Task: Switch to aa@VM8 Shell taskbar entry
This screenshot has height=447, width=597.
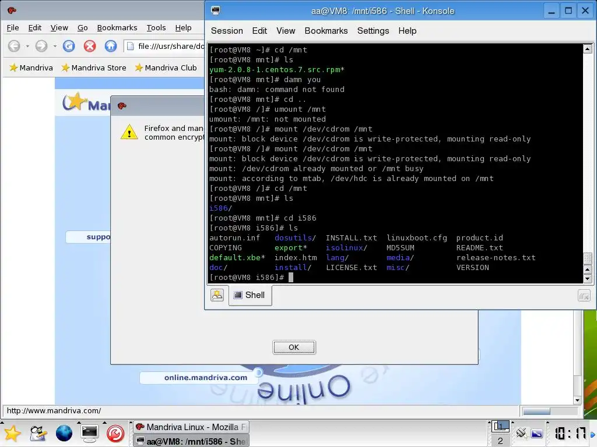Action: click(x=191, y=441)
